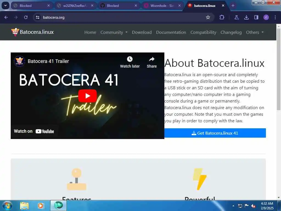Screen dimensions: 281x211
Task: Switch to the Wormhole tab
Action: [162, 5]
